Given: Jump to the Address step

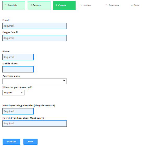Looking at the screenshot, I should tap(86, 5).
